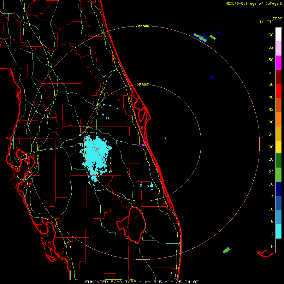This screenshot has height=284, width=284.
Task: Click the black TH threshold legend band
Action: click(x=279, y=246)
